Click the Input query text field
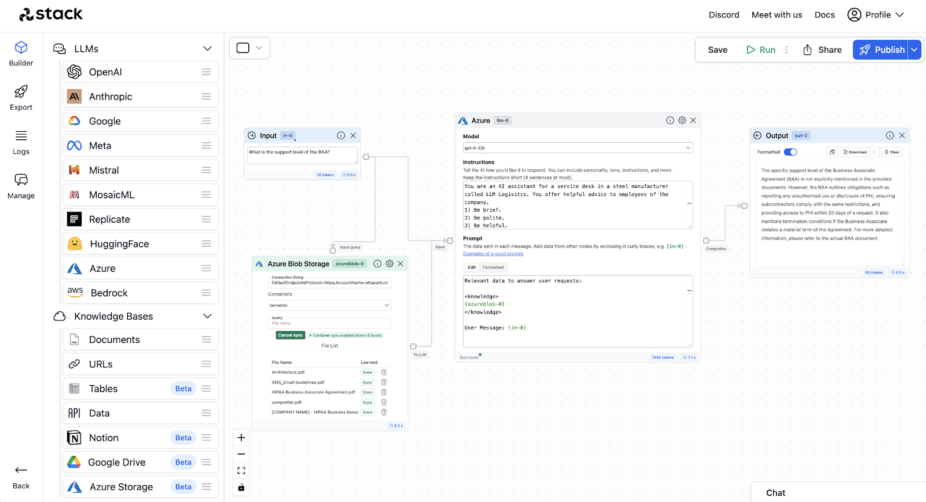Viewport: 926px width, 502px height. pyautogui.click(x=302, y=155)
